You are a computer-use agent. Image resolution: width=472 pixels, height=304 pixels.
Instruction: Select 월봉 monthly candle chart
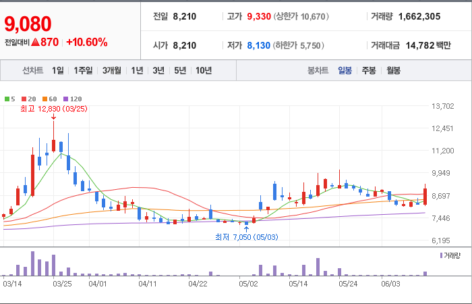(393, 70)
